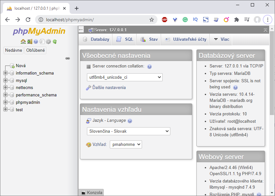Open the language dropdown showing Slovenčina
The width and height of the screenshot is (275, 196).
(128, 131)
